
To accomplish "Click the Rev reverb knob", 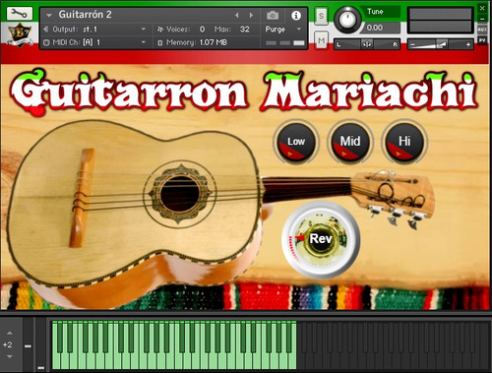I will 321,239.
